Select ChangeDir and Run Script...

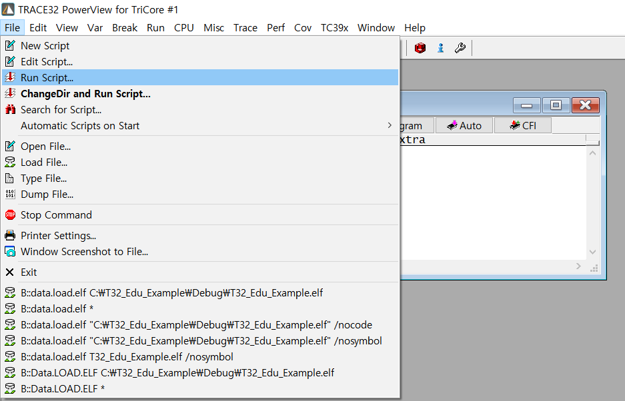point(199,93)
